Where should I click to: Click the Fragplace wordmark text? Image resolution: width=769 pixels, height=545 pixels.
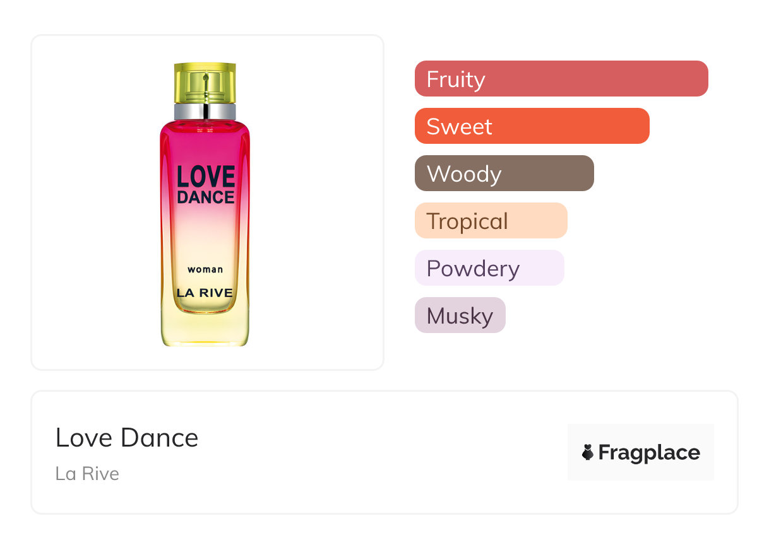pos(649,453)
